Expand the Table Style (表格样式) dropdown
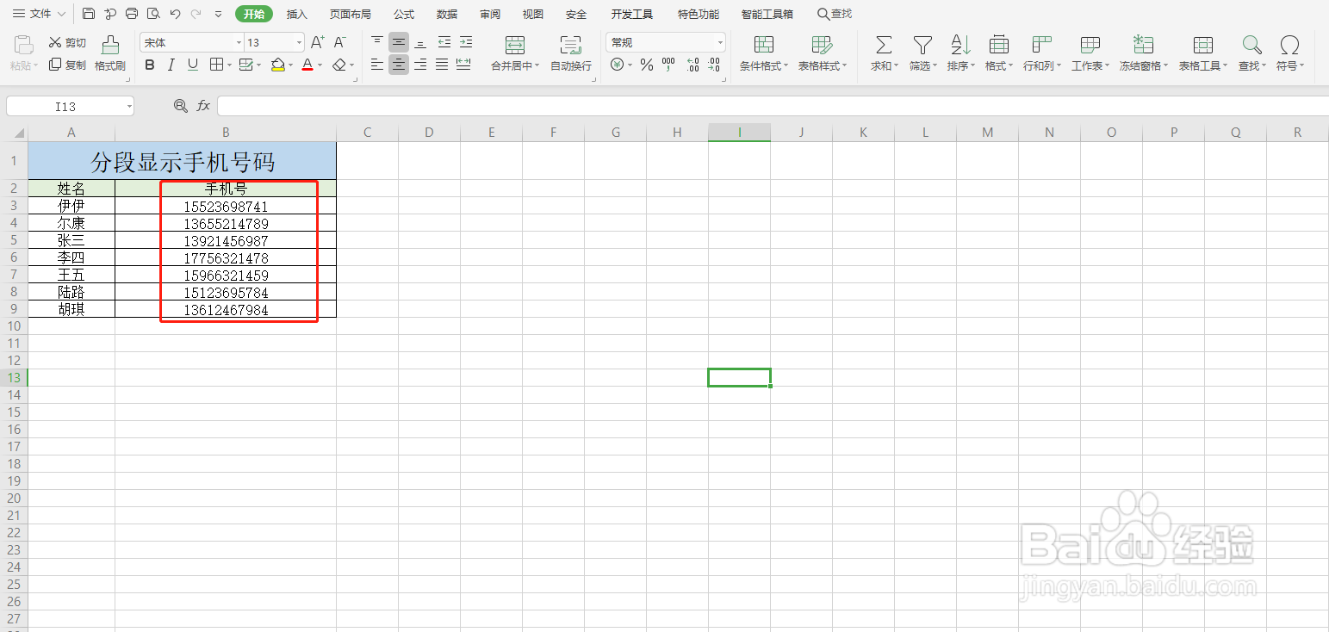Screen dimensions: 1329x632 (x=844, y=66)
